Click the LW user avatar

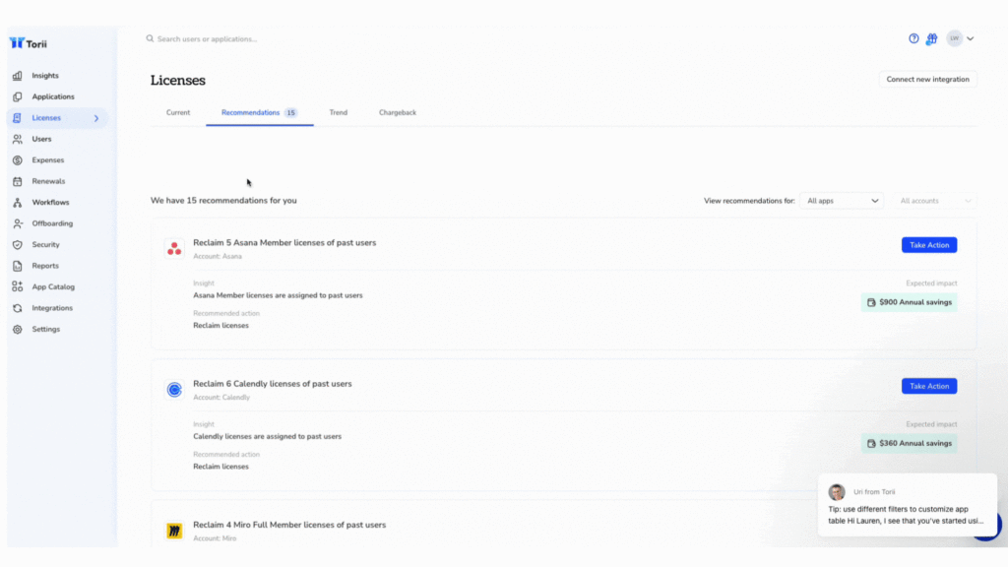[x=955, y=38]
